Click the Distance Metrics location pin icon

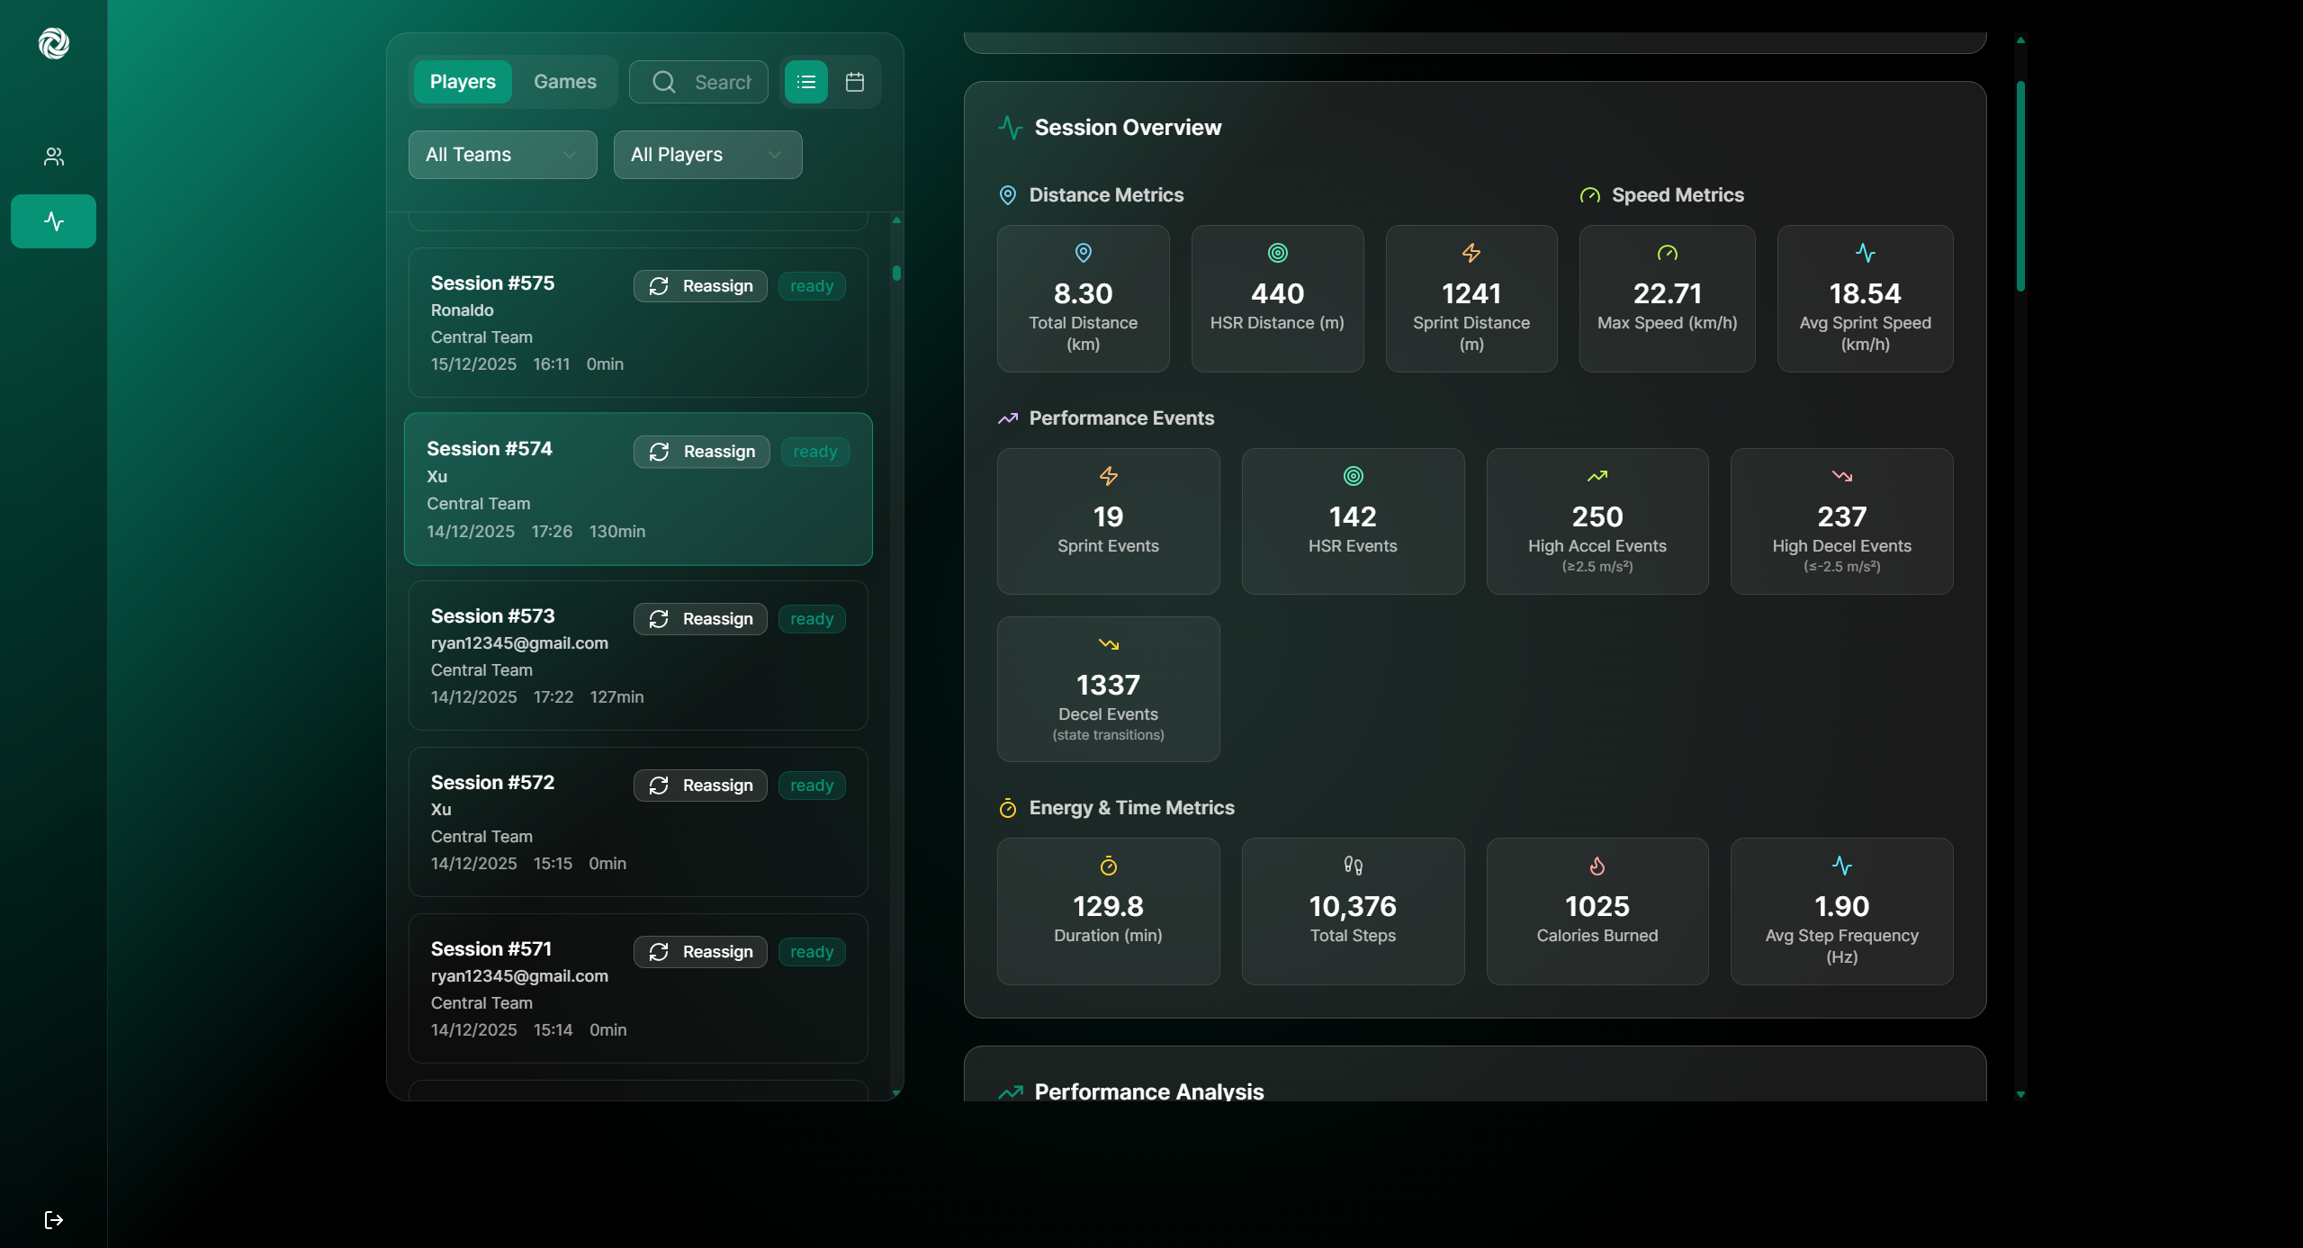pyautogui.click(x=1007, y=195)
